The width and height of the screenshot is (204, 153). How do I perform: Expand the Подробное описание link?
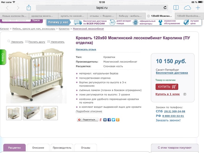point(89,111)
